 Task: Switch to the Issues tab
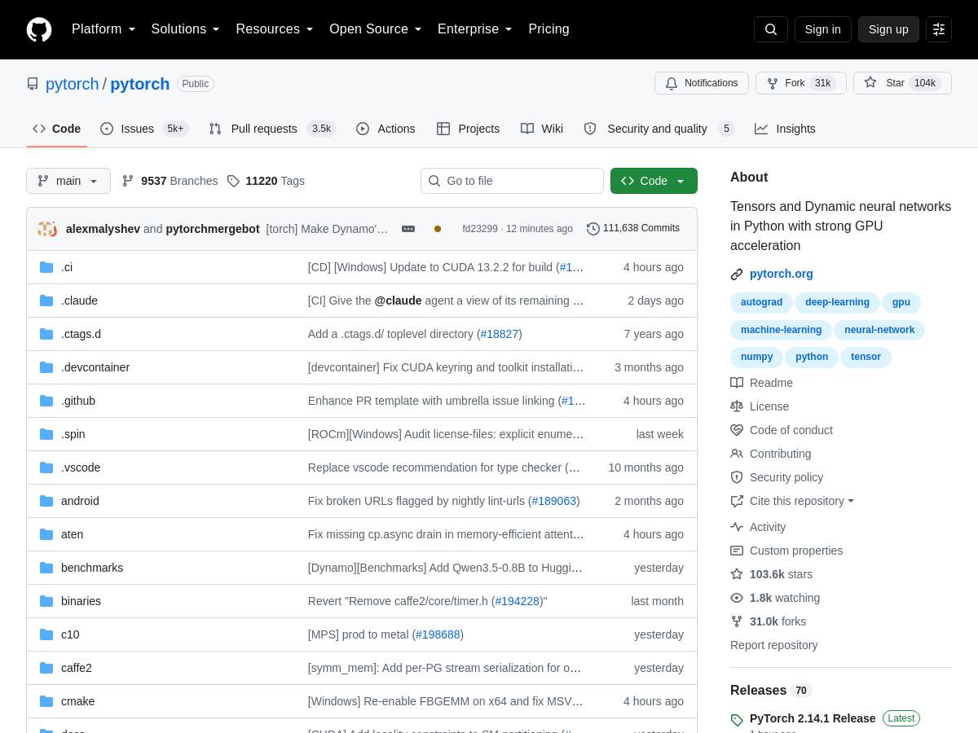click(144, 129)
